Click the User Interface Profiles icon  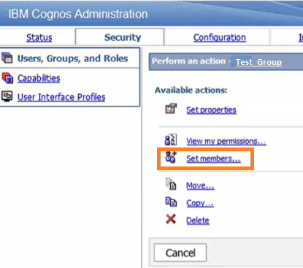point(7,96)
